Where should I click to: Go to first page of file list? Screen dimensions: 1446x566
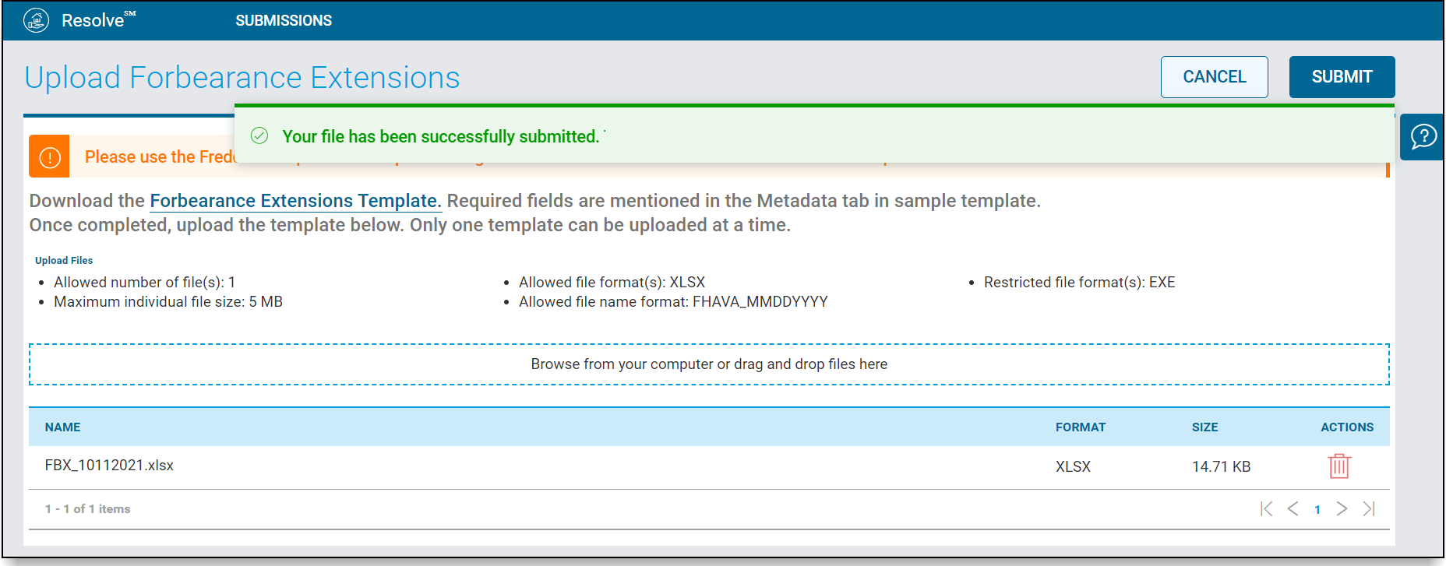point(1267,508)
